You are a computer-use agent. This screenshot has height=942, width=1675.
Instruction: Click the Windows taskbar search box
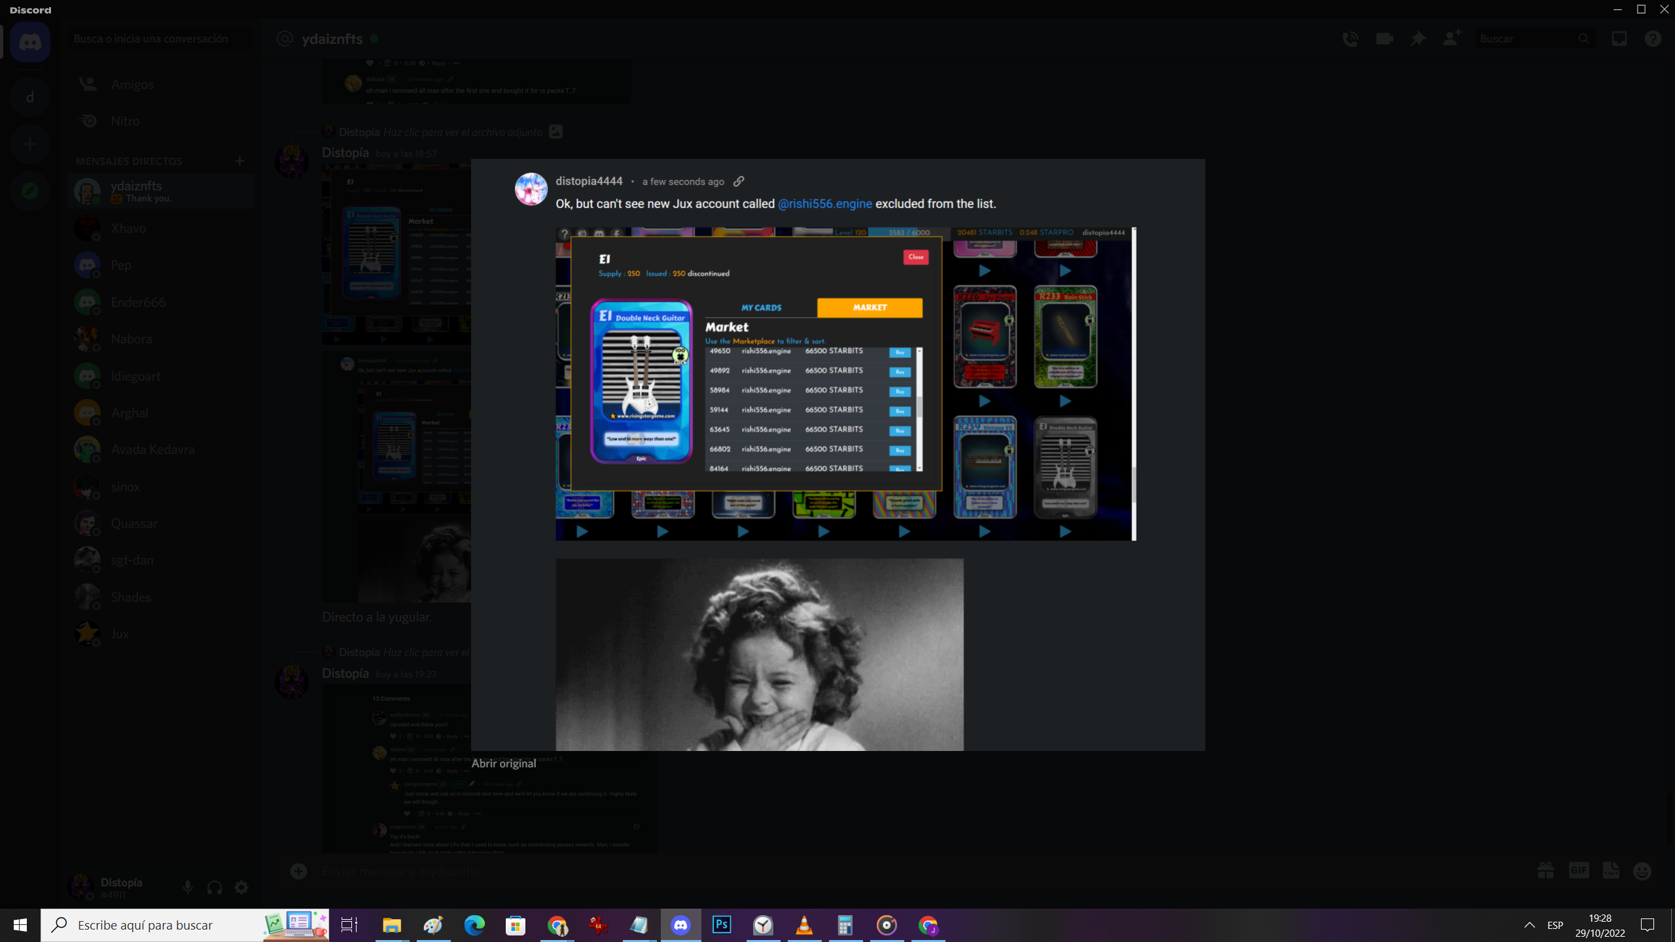click(x=185, y=925)
